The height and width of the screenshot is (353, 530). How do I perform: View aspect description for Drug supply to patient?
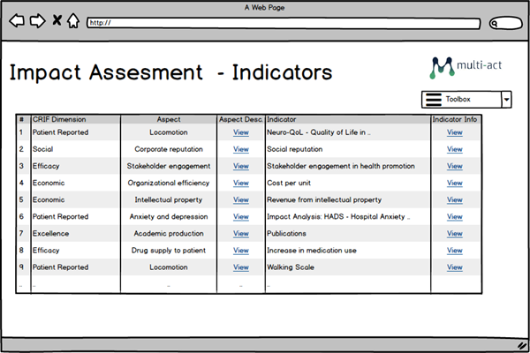tap(240, 251)
